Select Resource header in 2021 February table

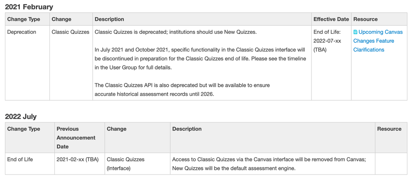pos(365,19)
